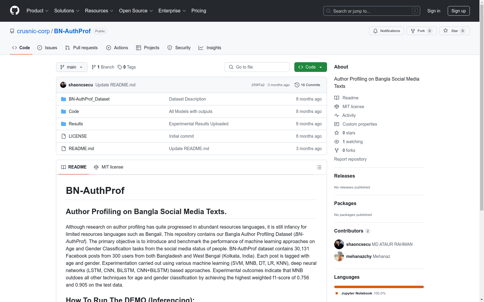Click the Results folder icon
Image resolution: width=484 pixels, height=302 pixels.
[64, 124]
